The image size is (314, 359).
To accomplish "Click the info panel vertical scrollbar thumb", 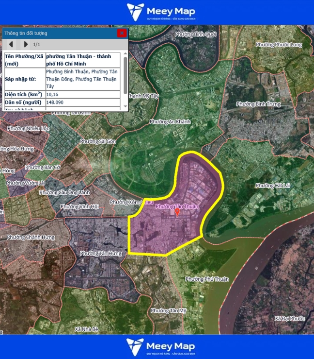I will pyautogui.click(x=126, y=75).
